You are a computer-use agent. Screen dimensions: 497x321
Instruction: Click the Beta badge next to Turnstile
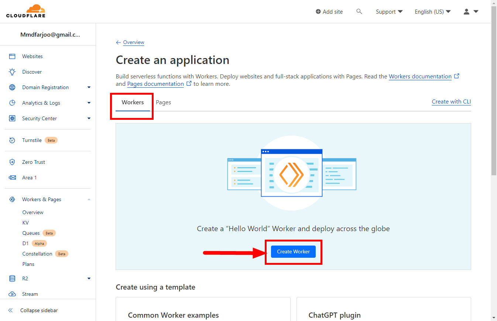click(51, 140)
